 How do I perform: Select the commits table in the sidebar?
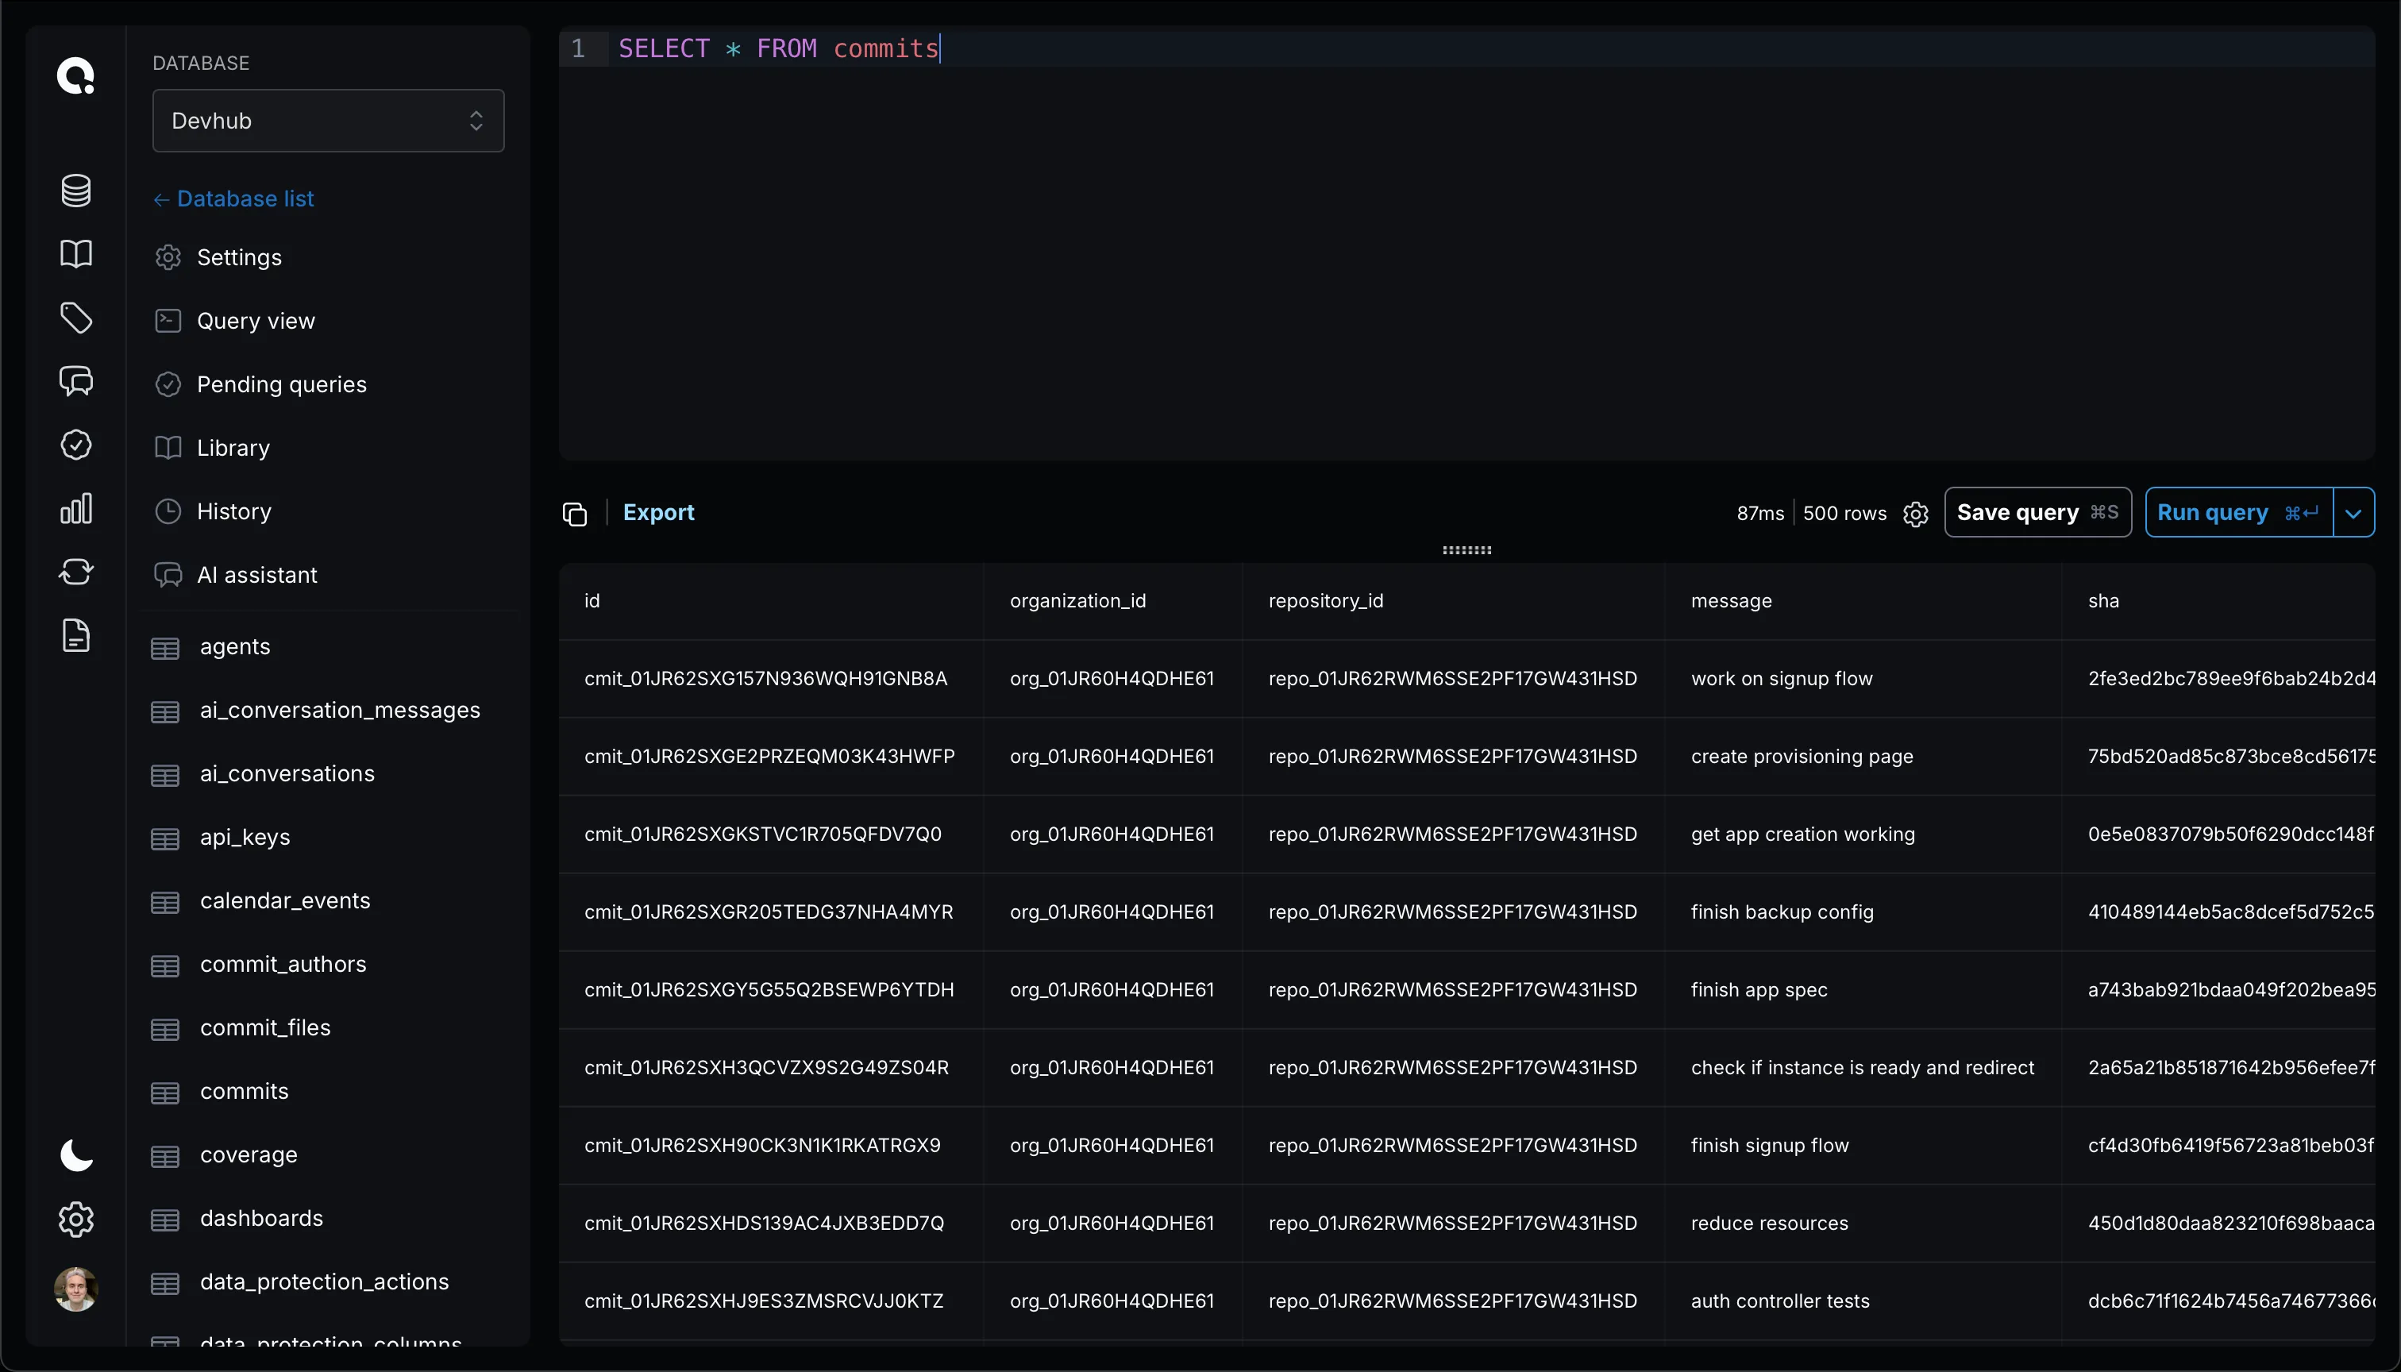point(244,1091)
